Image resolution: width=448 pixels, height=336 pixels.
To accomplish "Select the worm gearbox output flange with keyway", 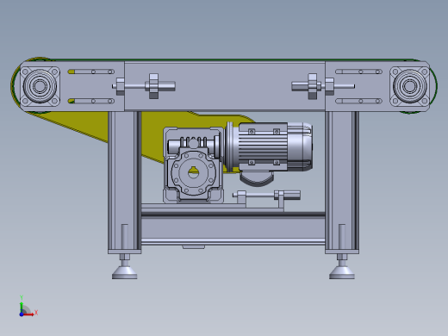I will [193, 172].
